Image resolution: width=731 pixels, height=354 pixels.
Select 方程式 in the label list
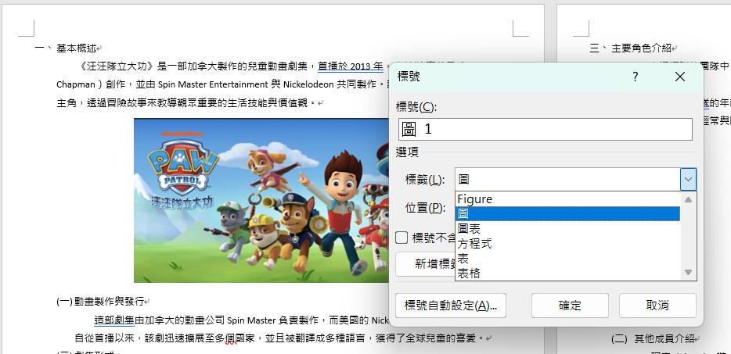click(567, 244)
